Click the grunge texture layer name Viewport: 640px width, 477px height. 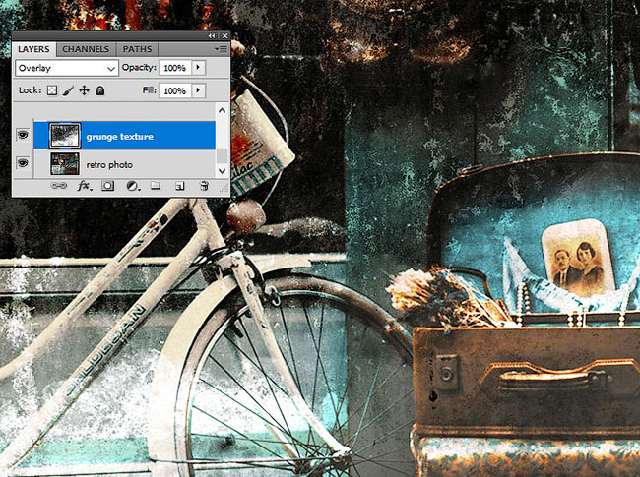point(119,137)
